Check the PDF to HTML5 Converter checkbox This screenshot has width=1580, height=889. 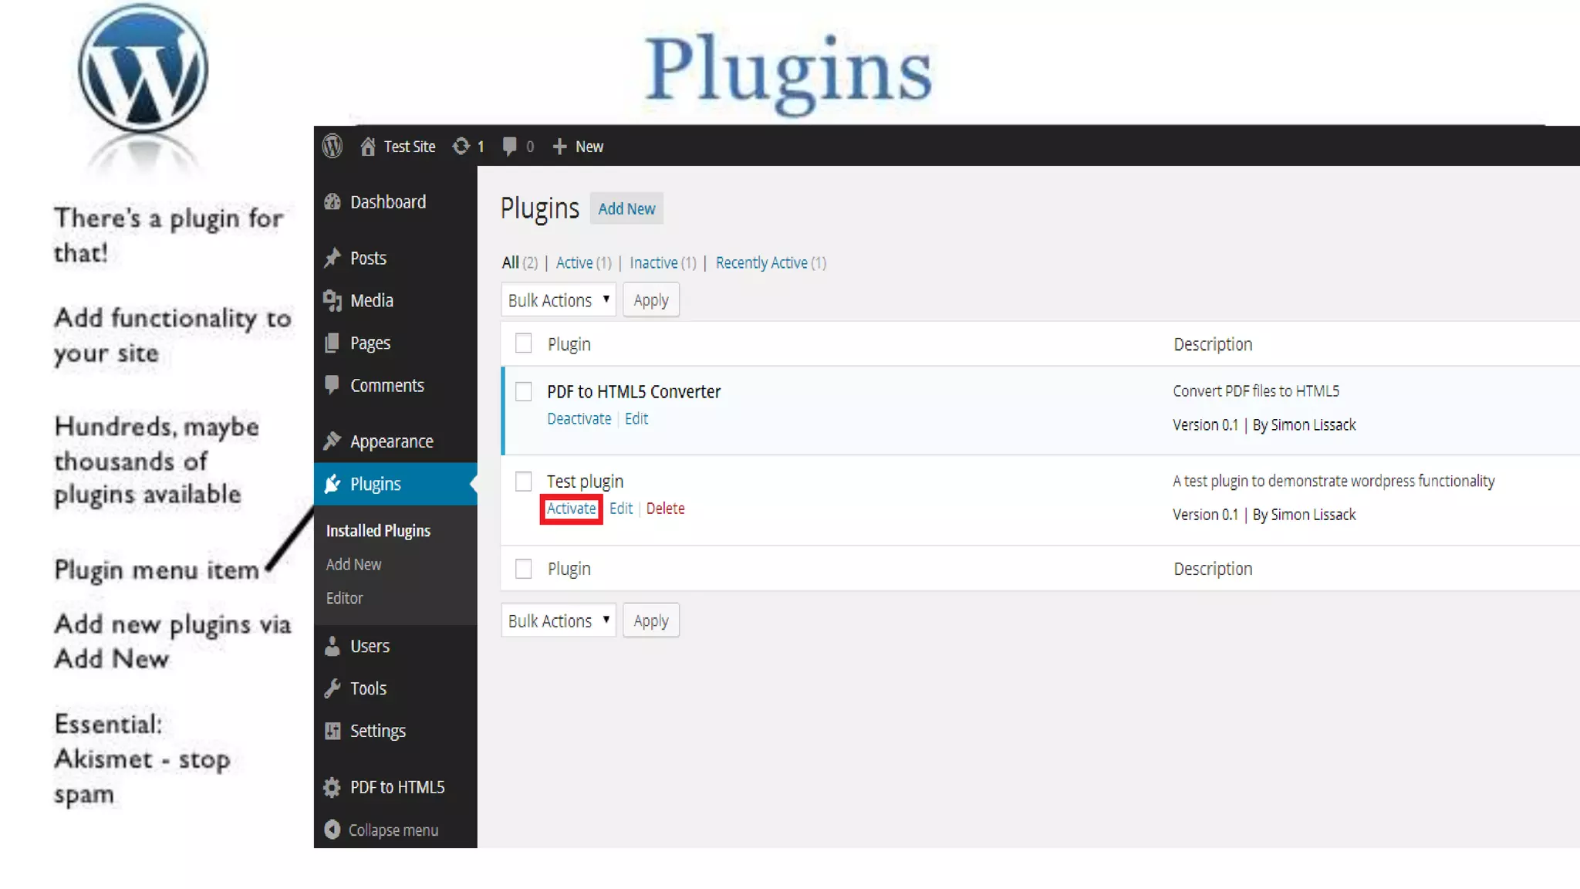pyautogui.click(x=524, y=391)
